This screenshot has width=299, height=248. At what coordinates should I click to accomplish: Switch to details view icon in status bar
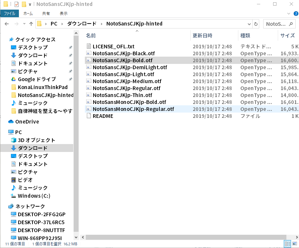tap(287, 244)
